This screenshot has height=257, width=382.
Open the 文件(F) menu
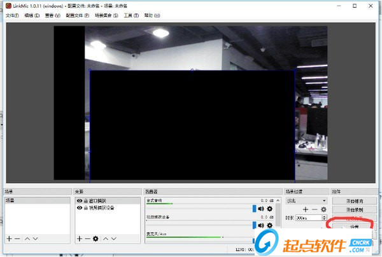(12, 15)
